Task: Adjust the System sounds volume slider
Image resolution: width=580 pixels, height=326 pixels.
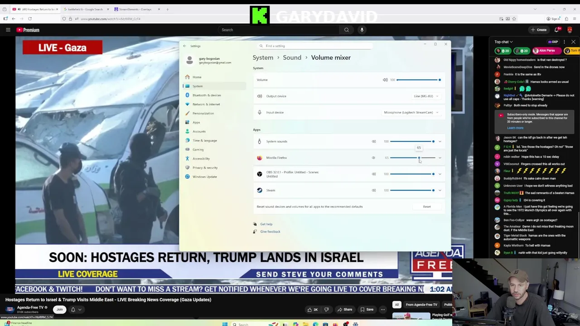Action: tap(412, 141)
